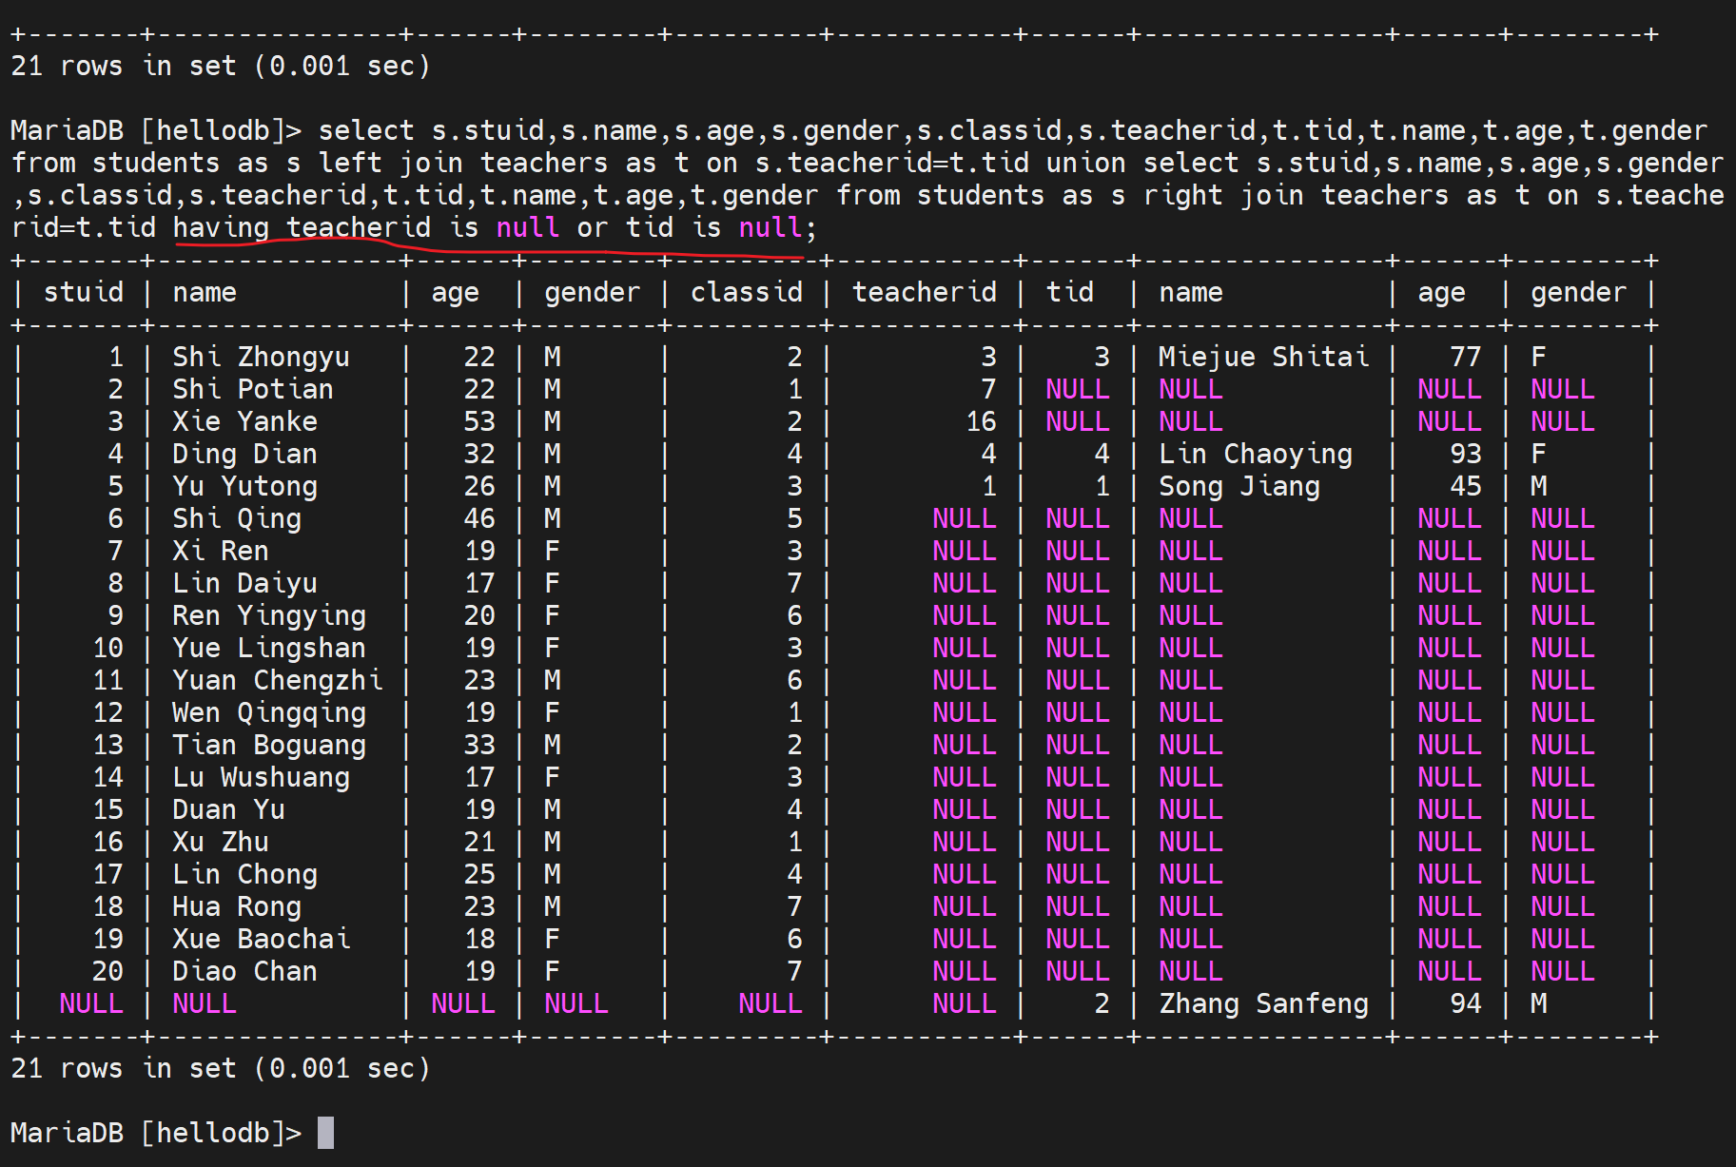Viewport: 1736px width, 1167px height.
Task: Click the teacherid value 16 for Xie Yanke
Action: [x=981, y=421]
